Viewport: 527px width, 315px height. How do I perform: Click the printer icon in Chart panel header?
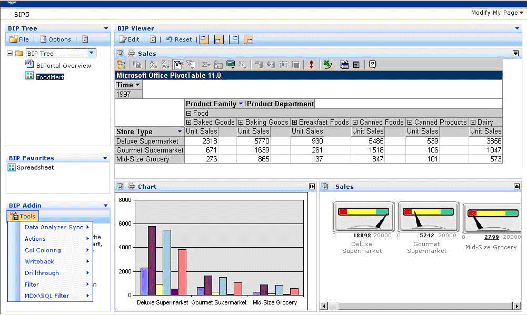point(132,186)
